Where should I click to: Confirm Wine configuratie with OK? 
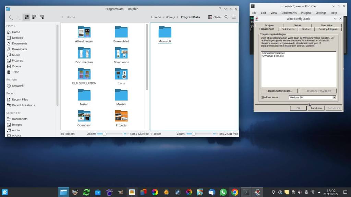pyautogui.click(x=298, y=108)
